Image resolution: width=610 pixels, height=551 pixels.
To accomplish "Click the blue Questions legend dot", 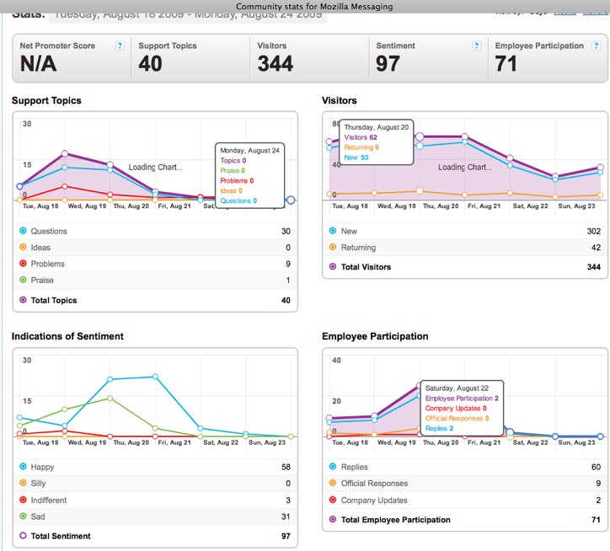I will [22, 231].
